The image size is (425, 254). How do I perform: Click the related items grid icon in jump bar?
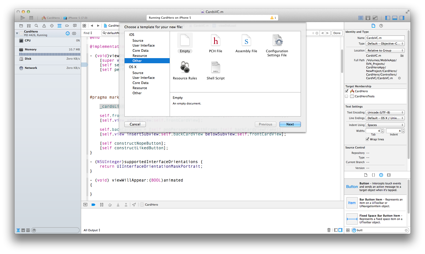(x=84, y=26)
